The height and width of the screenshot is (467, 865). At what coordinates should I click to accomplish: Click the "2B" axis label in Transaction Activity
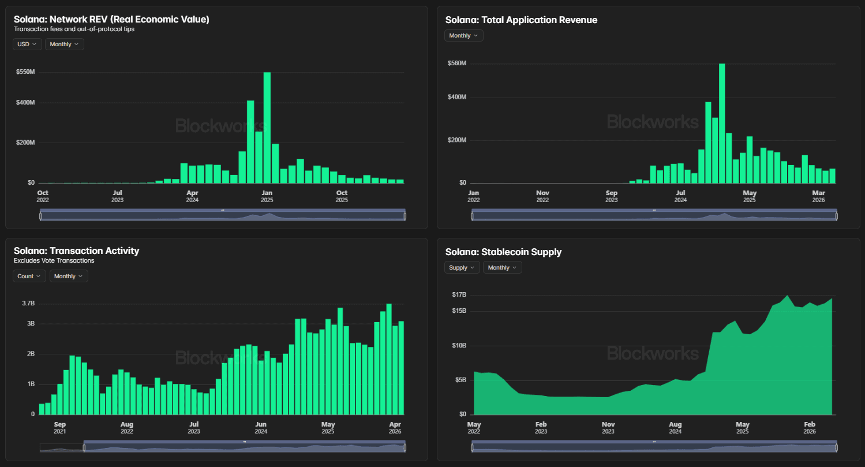pos(31,354)
